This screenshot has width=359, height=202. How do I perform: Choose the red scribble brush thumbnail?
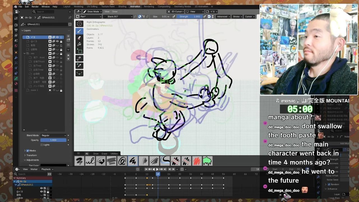coord(197,161)
